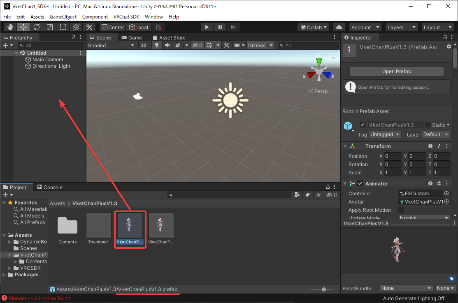
Task: Select the Rotate tool
Action: (x=37, y=27)
